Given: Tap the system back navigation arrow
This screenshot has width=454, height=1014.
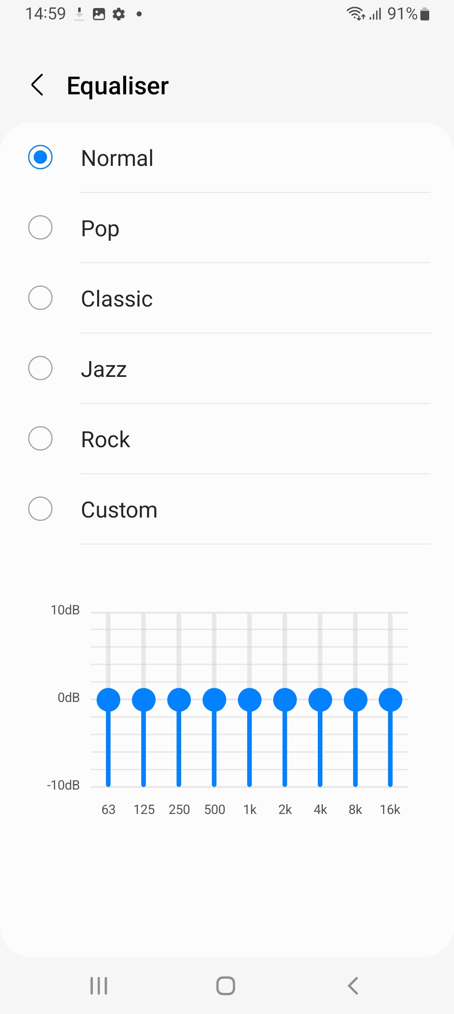Looking at the screenshot, I should [353, 986].
